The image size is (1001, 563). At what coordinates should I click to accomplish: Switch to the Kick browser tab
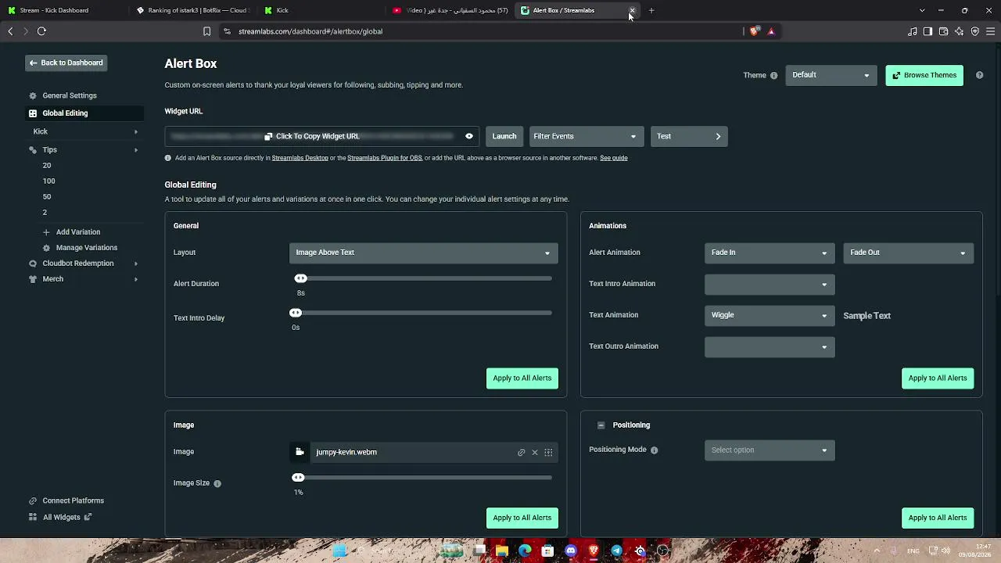(321, 10)
